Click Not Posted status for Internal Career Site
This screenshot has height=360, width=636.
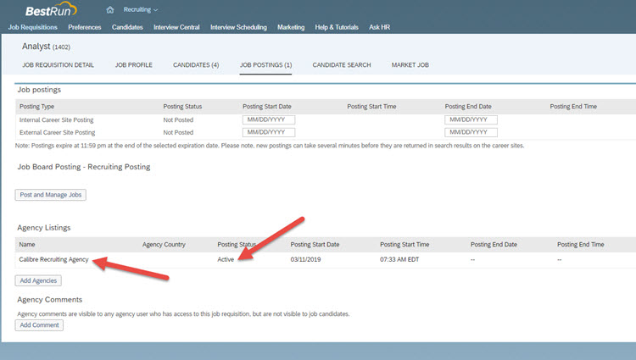pyautogui.click(x=178, y=120)
